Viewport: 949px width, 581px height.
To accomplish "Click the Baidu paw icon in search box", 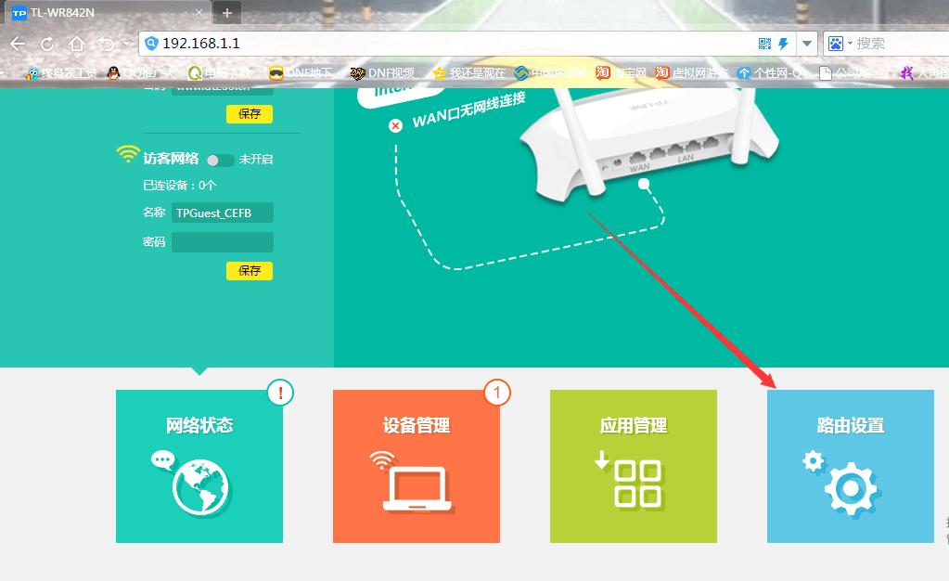I will (834, 43).
